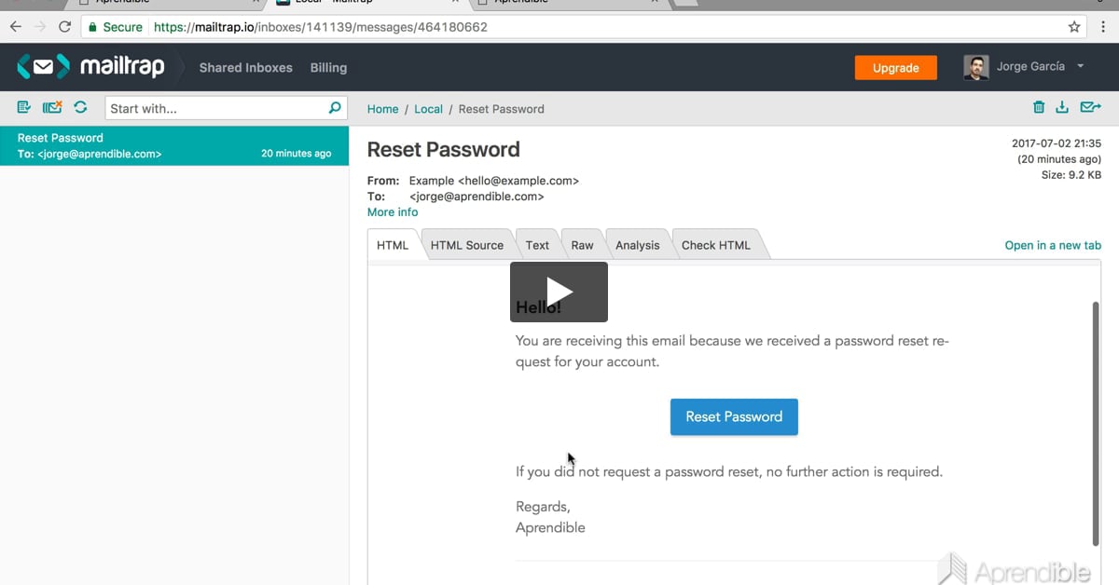This screenshot has height=585, width=1119.
Task: Switch to the Raw tab
Action: click(582, 245)
